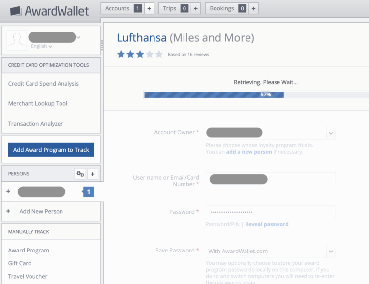Click Add Award Program to Track button
The image size is (369, 284).
(51, 150)
